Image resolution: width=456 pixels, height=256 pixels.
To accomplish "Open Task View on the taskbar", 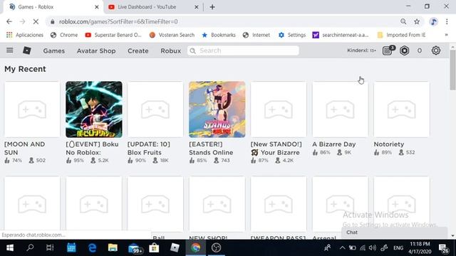I will coord(50,247).
